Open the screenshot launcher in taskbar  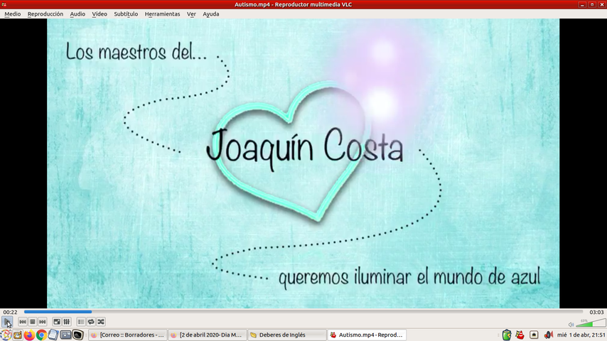pyautogui.click(x=65, y=335)
